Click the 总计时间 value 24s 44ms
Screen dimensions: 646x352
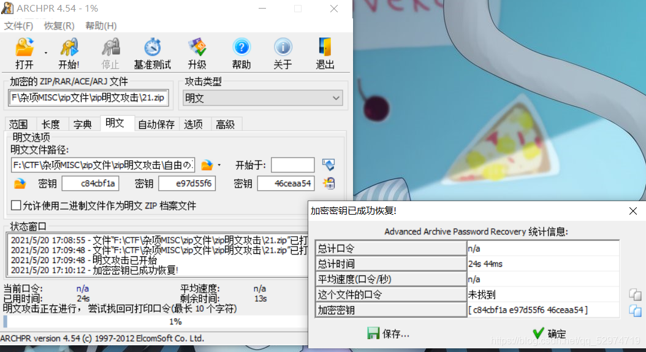coord(543,264)
